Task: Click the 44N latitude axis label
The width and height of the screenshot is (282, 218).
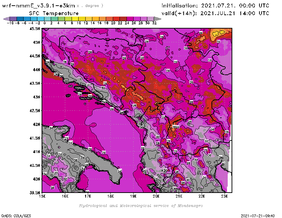Action: pyautogui.click(x=37, y=69)
